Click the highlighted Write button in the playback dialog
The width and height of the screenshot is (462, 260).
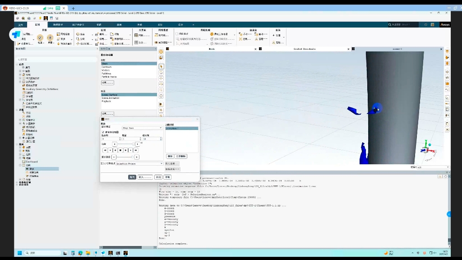point(132,177)
